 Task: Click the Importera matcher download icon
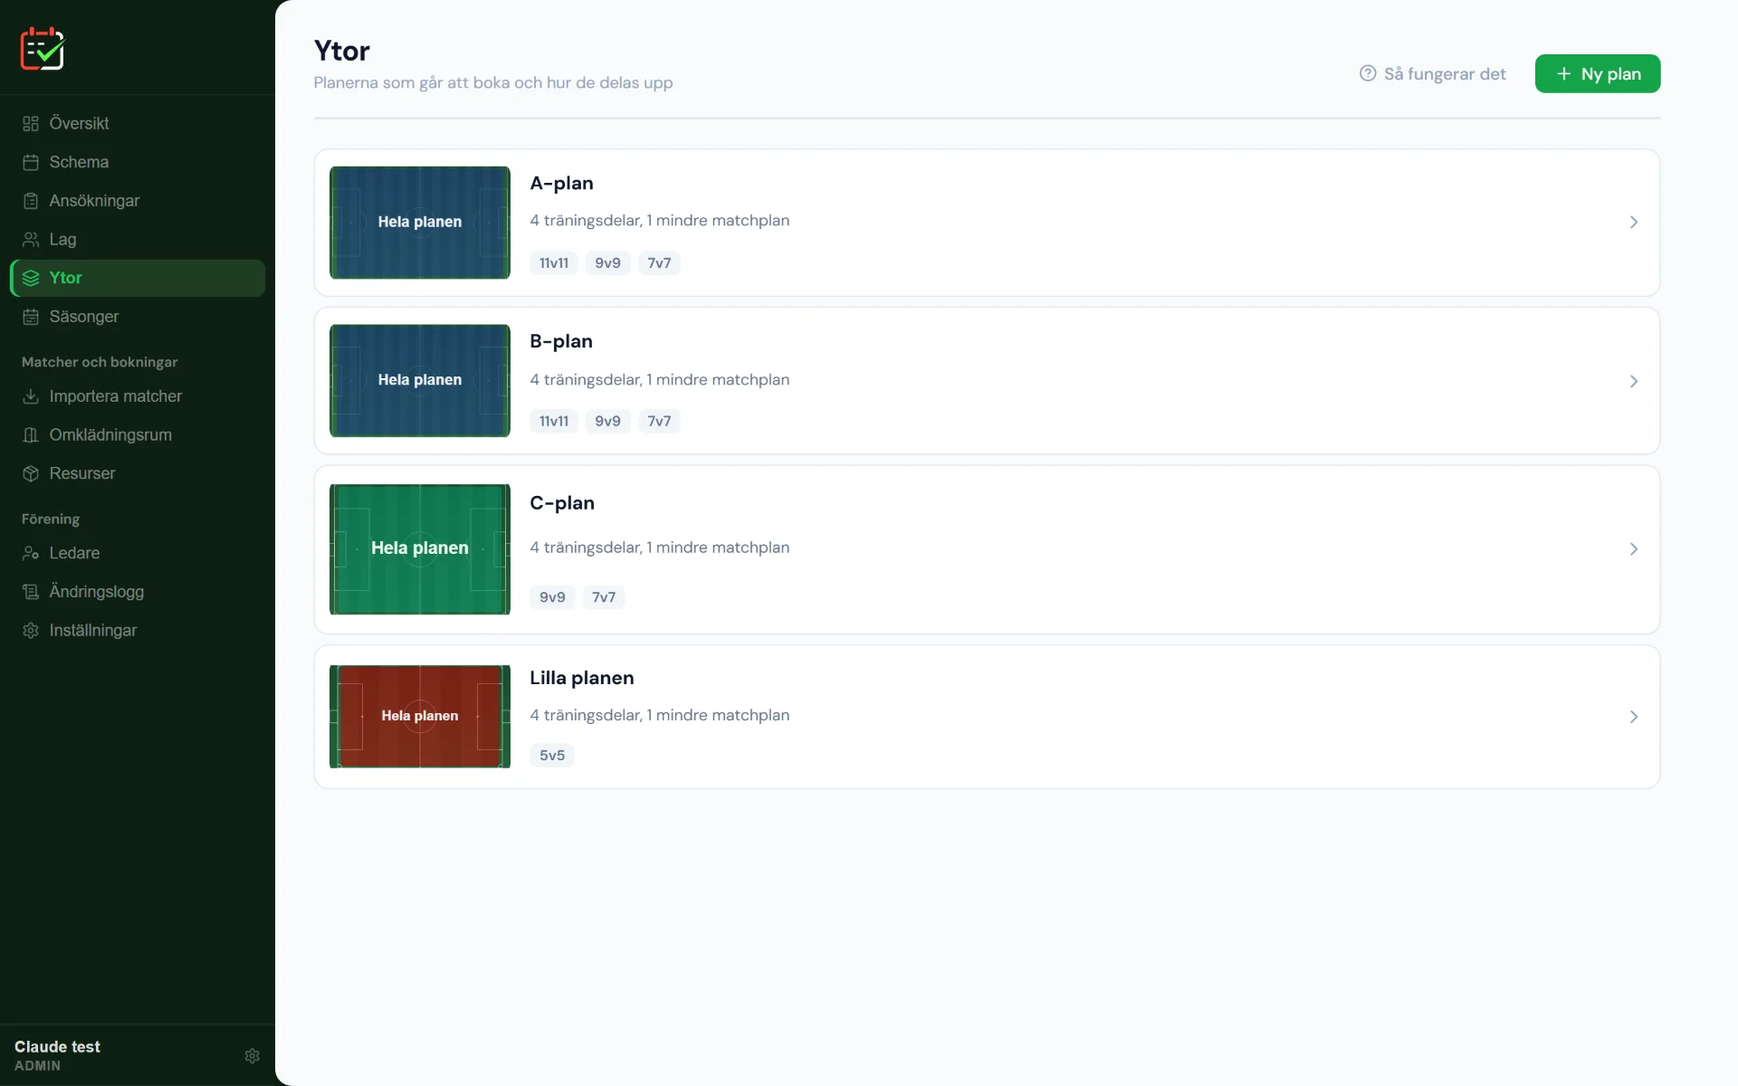pos(31,396)
